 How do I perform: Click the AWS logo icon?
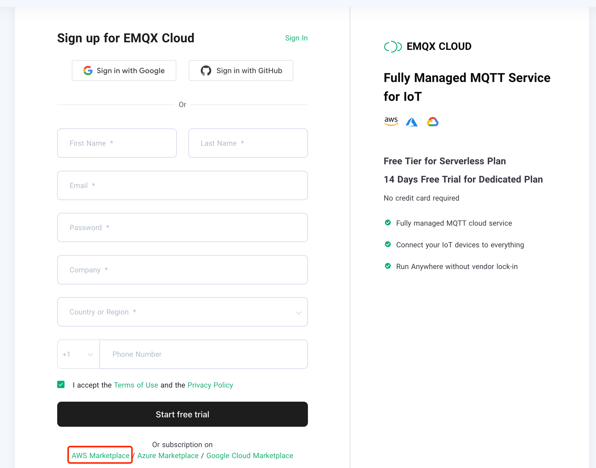point(391,121)
